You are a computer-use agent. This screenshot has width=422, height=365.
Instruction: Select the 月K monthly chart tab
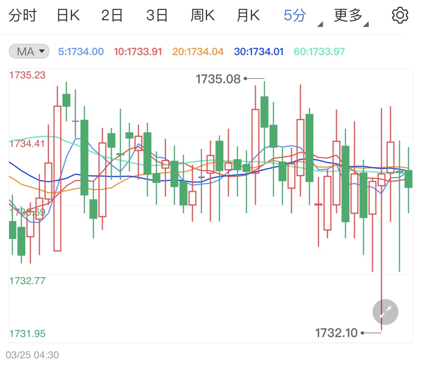248,15
